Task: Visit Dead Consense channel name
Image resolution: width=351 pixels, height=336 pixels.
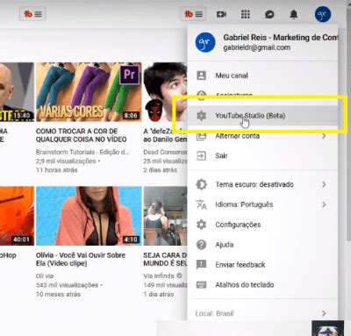Action: [165, 152]
